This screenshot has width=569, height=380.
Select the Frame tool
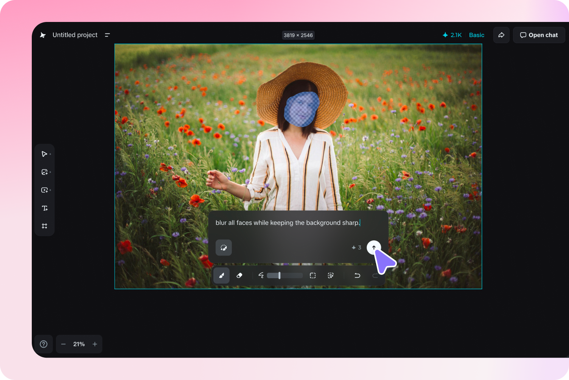click(x=44, y=226)
